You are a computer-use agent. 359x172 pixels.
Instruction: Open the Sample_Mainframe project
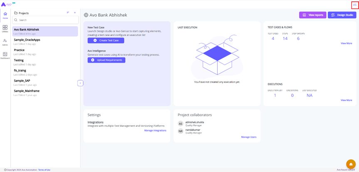27,91
